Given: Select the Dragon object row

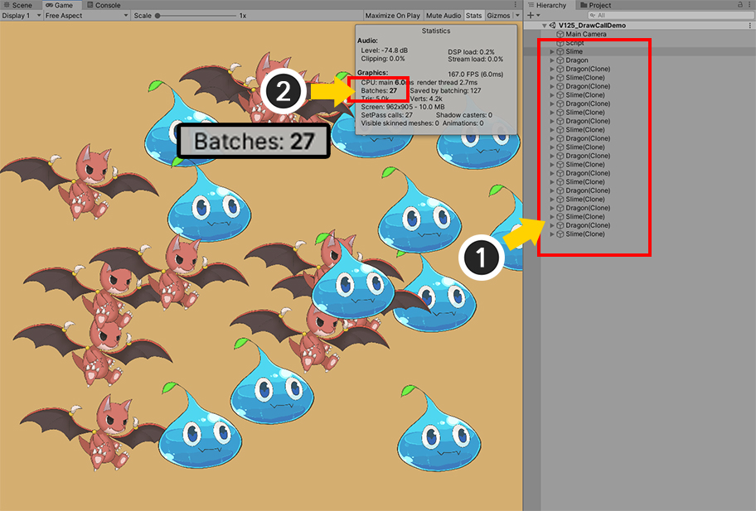Looking at the screenshot, I should coord(639,60).
